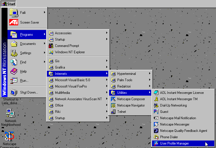Open the Find menu entry
The width and height of the screenshot is (216, 148).
[x=27, y=62]
